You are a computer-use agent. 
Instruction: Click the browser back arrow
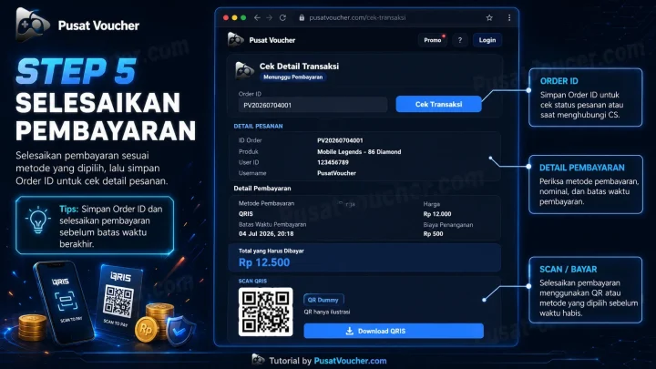(257, 17)
